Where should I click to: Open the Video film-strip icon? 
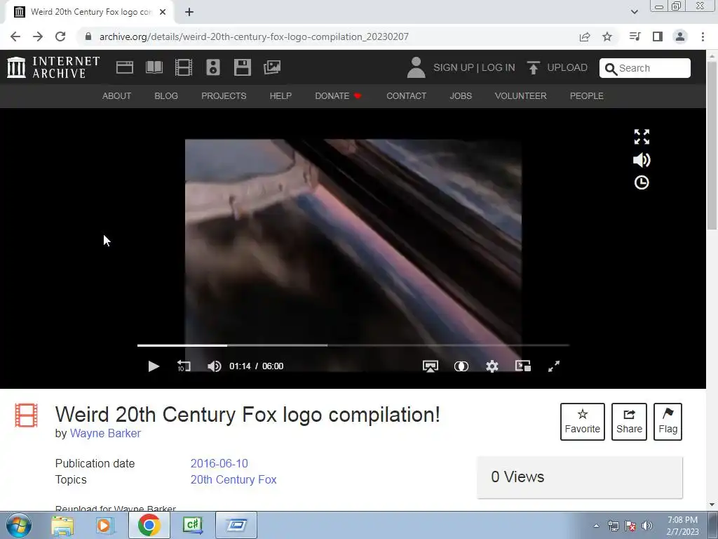coord(184,67)
